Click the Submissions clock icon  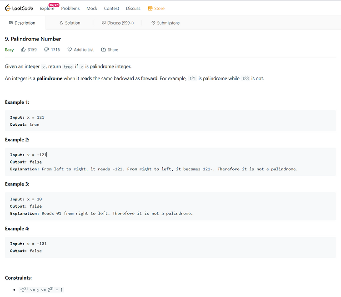point(153,23)
